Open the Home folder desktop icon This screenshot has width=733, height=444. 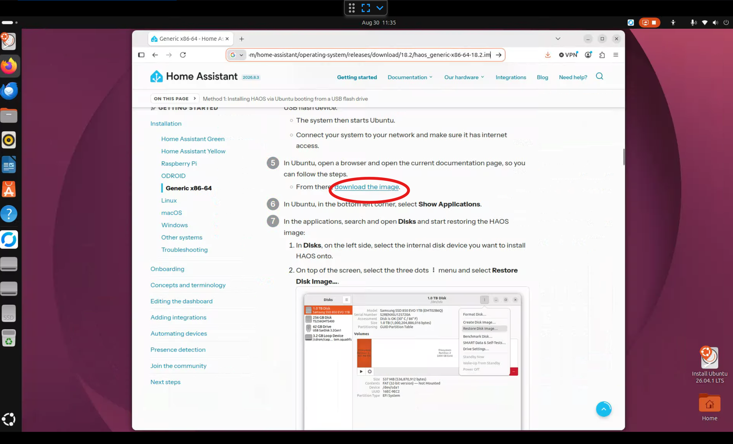coord(709,407)
